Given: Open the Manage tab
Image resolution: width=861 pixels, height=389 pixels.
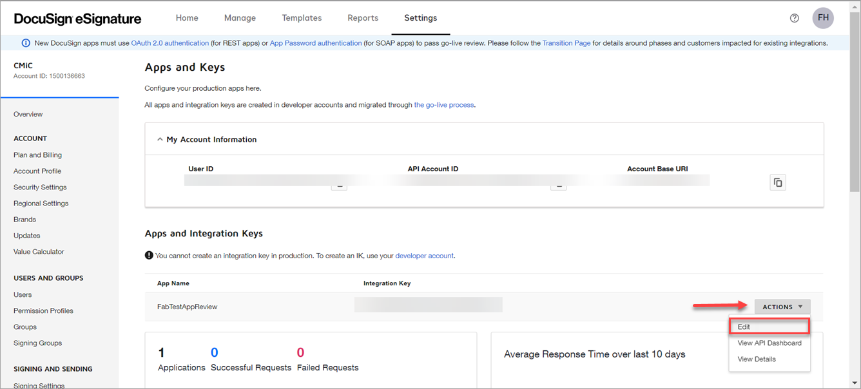Looking at the screenshot, I should (x=240, y=18).
